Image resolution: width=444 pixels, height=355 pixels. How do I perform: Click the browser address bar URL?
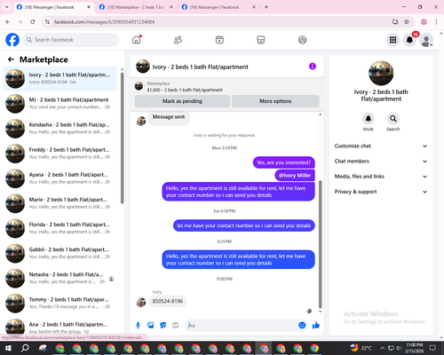click(104, 22)
